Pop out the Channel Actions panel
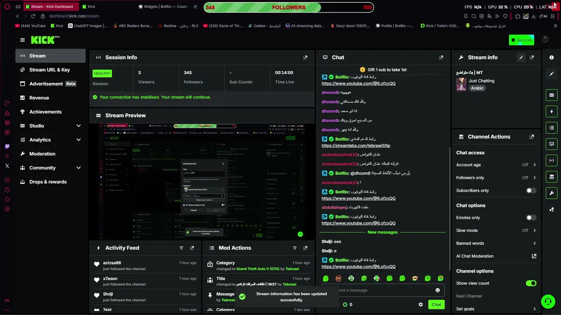 click(532, 137)
